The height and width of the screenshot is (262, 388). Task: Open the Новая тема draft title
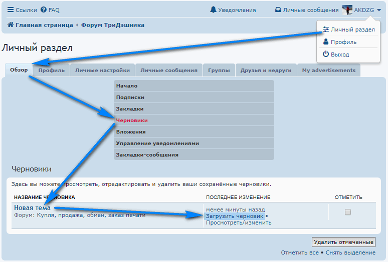click(32, 207)
